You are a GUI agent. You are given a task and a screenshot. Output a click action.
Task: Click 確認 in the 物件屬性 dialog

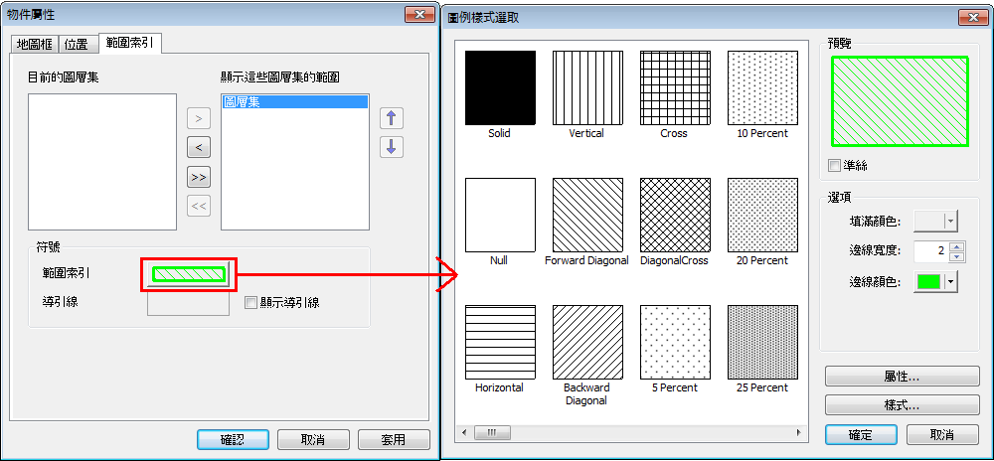[x=233, y=439]
